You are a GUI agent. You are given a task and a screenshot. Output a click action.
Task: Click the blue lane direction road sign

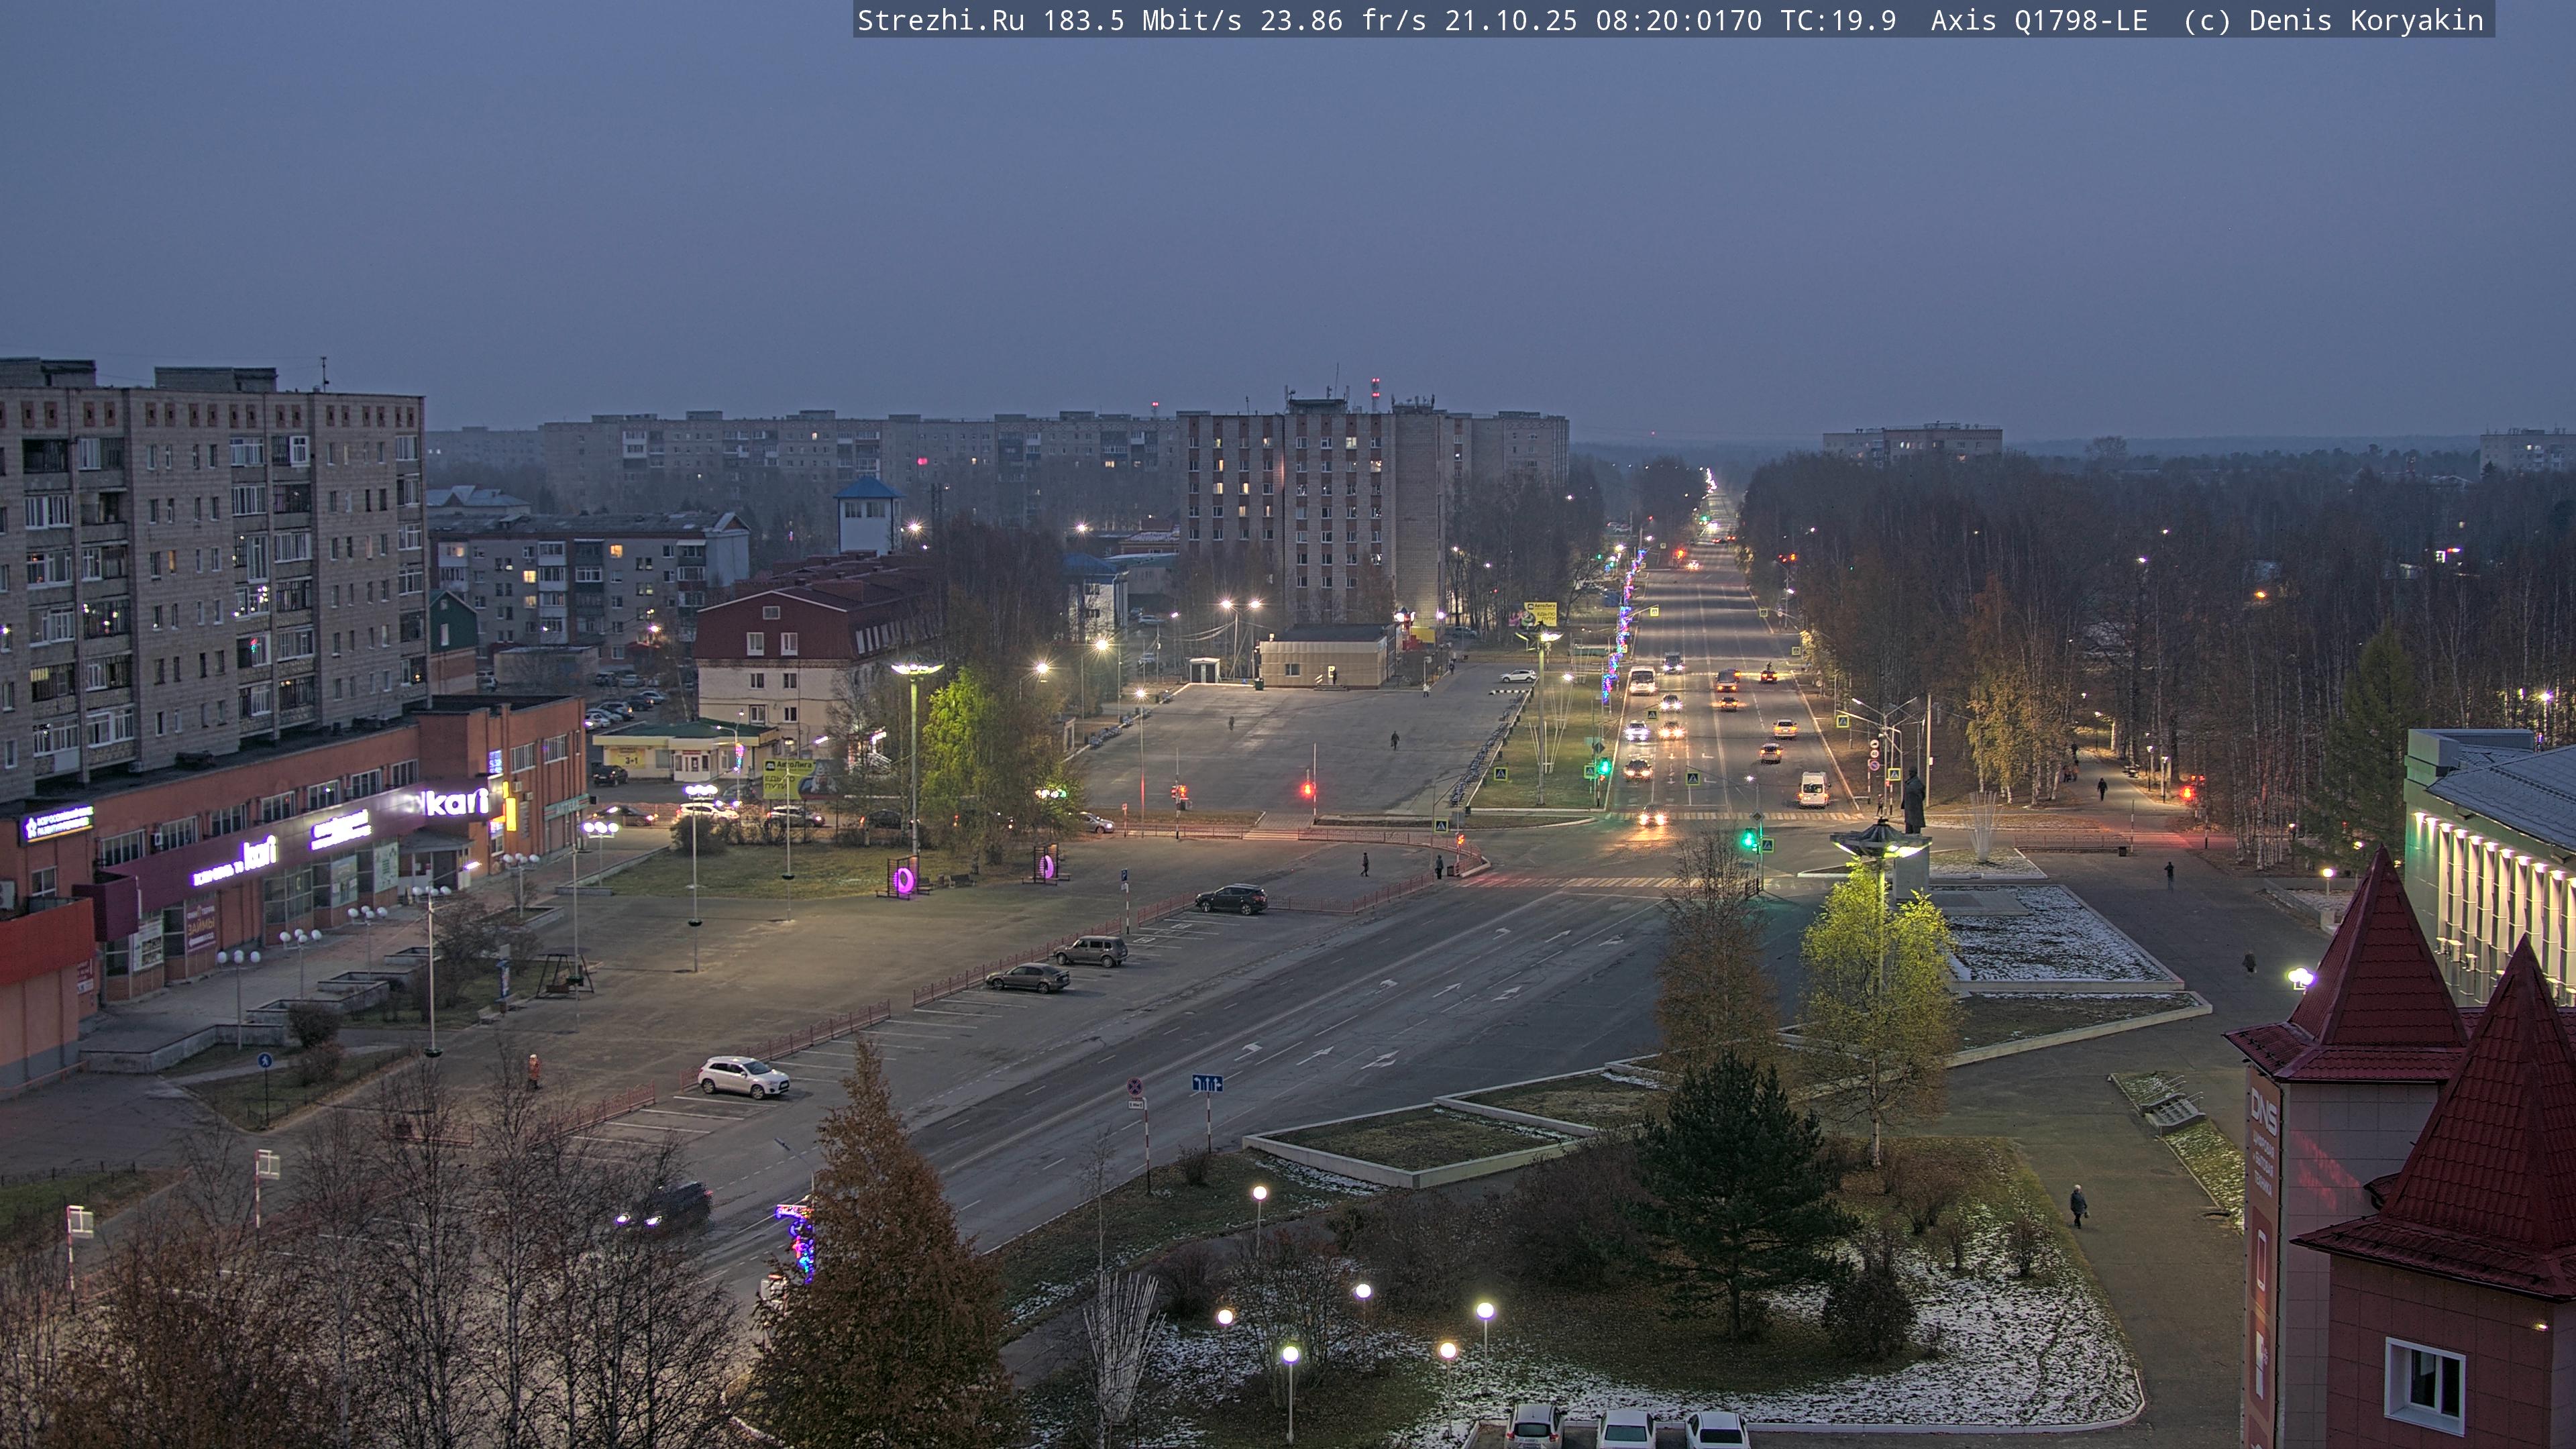pyautogui.click(x=1207, y=1083)
